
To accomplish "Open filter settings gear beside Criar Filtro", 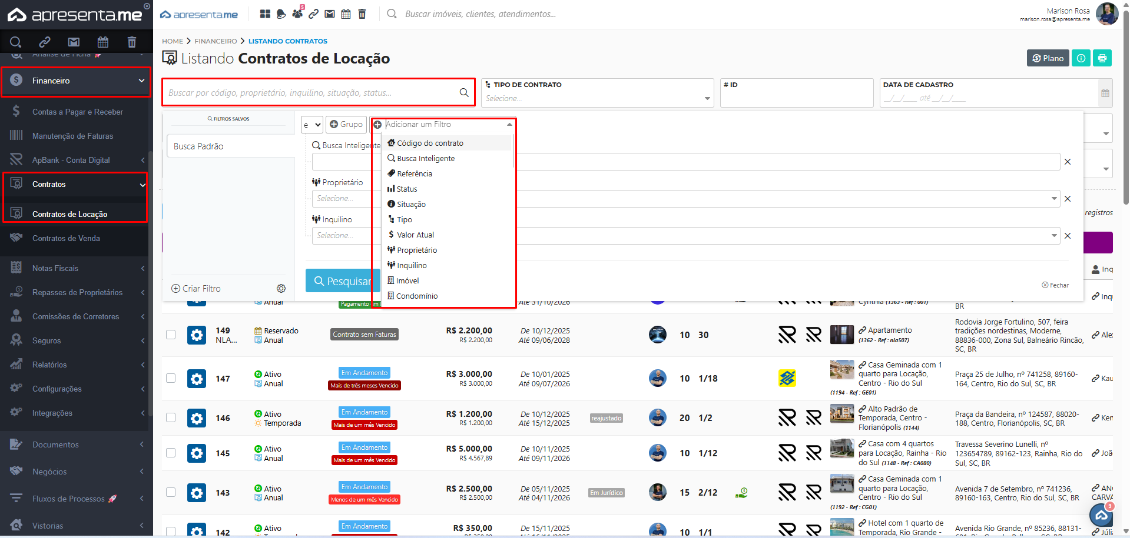I will click(281, 289).
